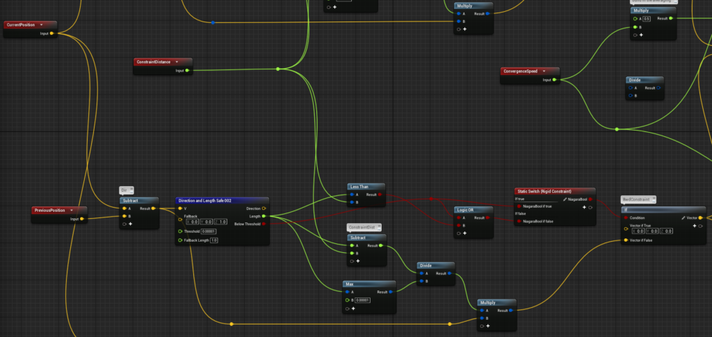Select the Direction and Length Safe 002 title
Image resolution: width=712 pixels, height=337 pixels.
205,201
